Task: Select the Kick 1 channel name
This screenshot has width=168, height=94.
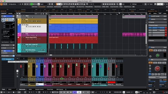Action: tap(64, 84)
